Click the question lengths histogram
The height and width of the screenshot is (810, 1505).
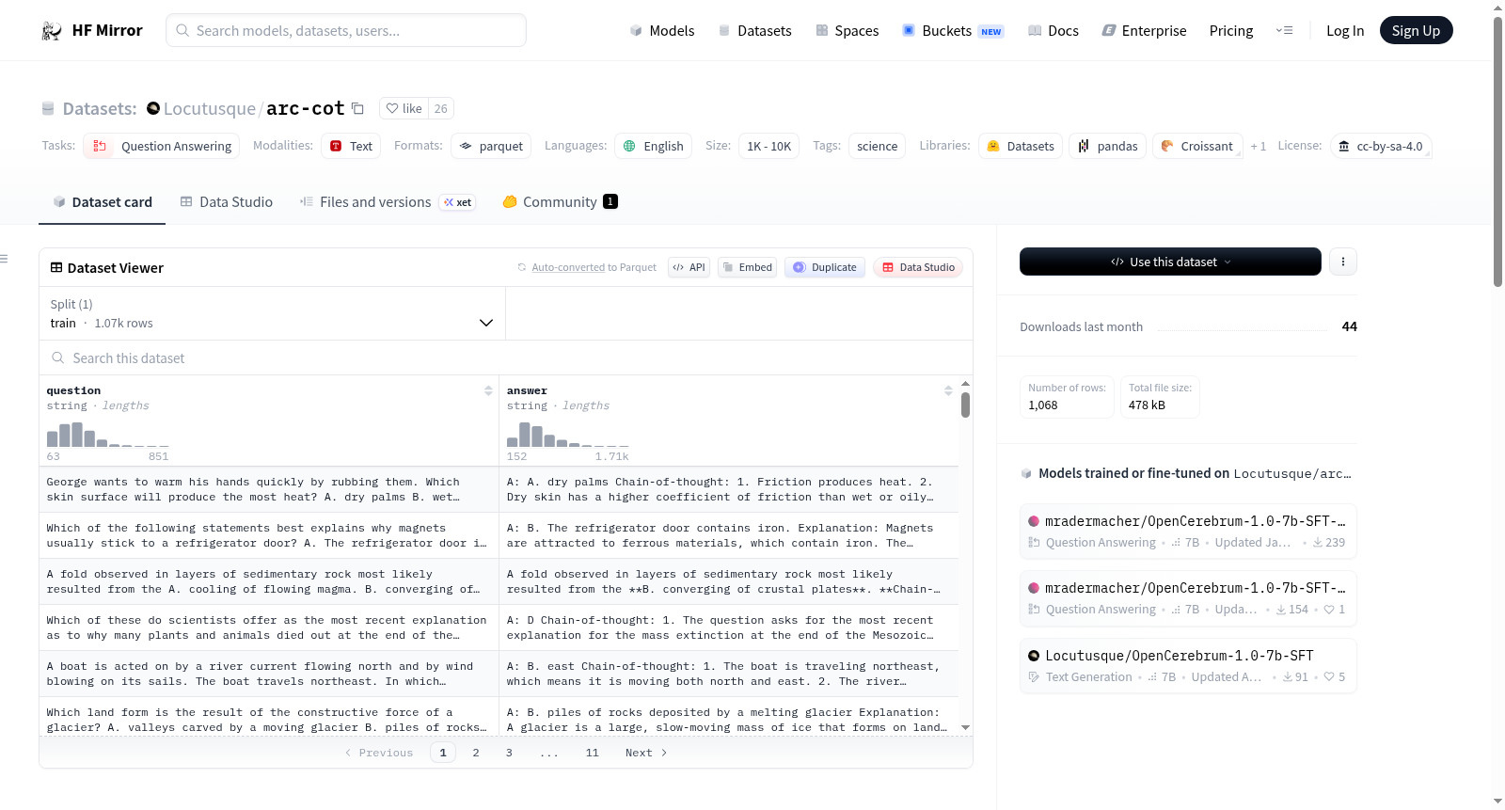pos(108,435)
